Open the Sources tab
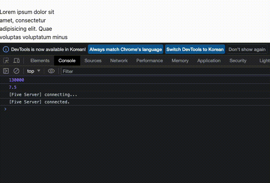Image resolution: width=270 pixels, height=183 pixels. click(x=93, y=61)
